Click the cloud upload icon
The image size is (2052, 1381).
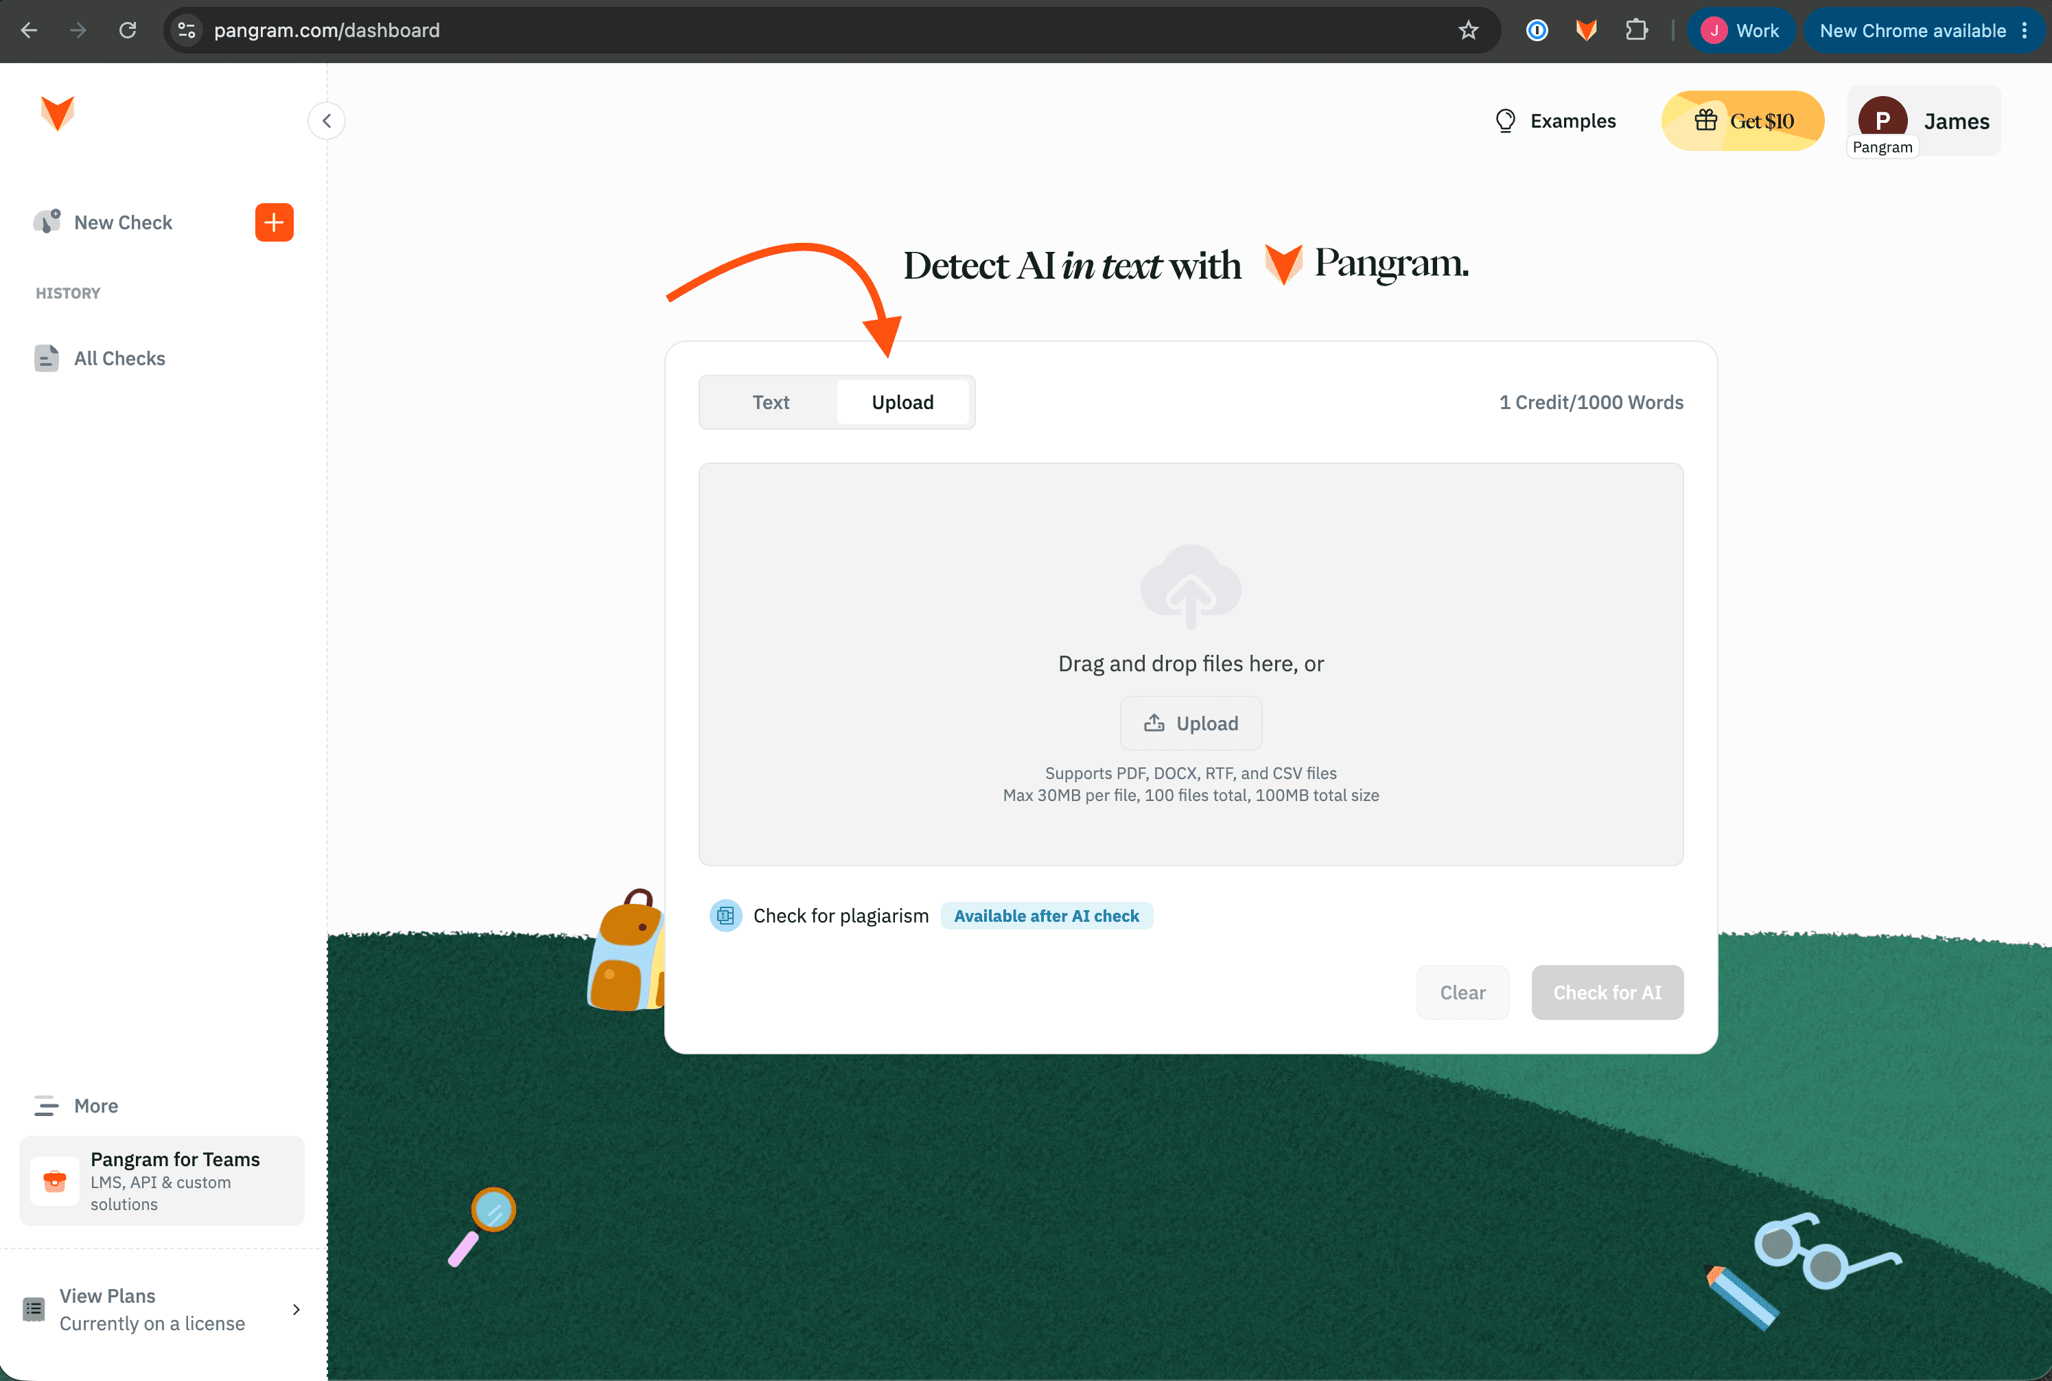coord(1191,587)
